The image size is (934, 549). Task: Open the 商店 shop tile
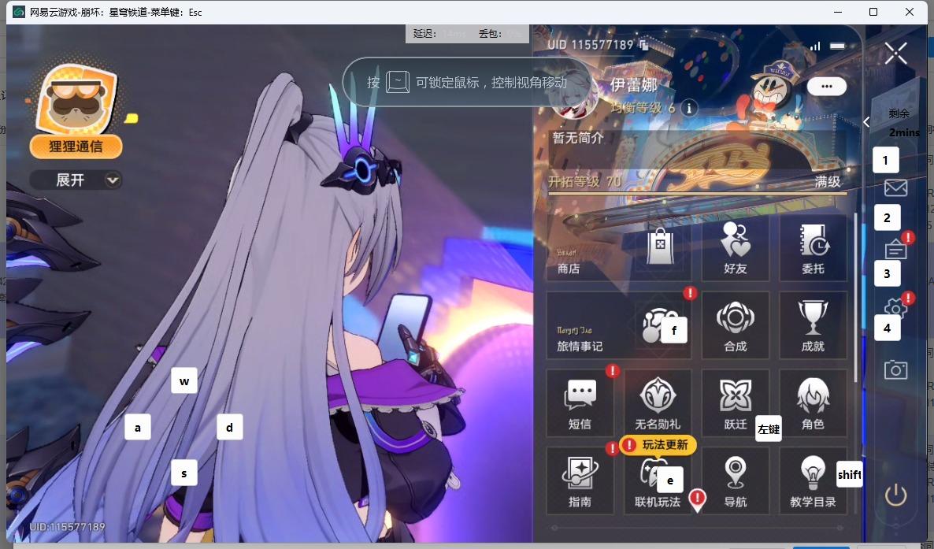click(618, 248)
